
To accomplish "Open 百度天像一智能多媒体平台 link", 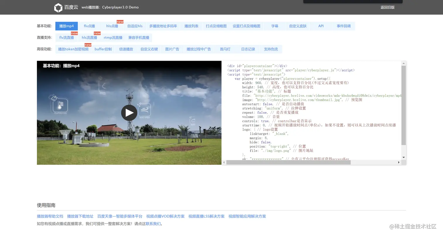I will point(120,216).
